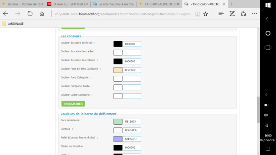The height and width of the screenshot is (155, 276).
Task: Switch to SFR Mail (1 non lu) tab
Action: tap(68, 4)
